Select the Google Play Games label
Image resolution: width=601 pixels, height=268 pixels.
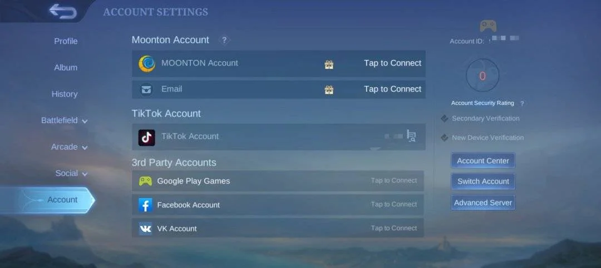[194, 181]
